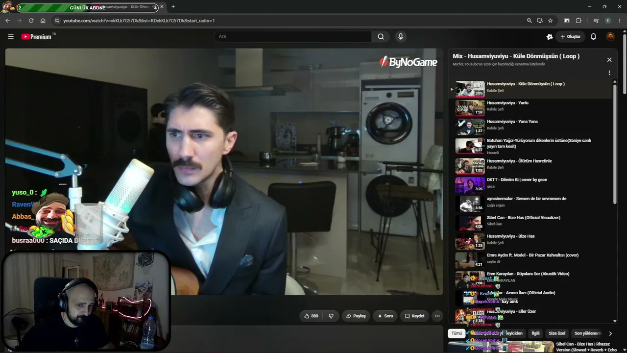627x353 pixels.
Task: Close the Mix playlist panel
Action: coord(609,60)
